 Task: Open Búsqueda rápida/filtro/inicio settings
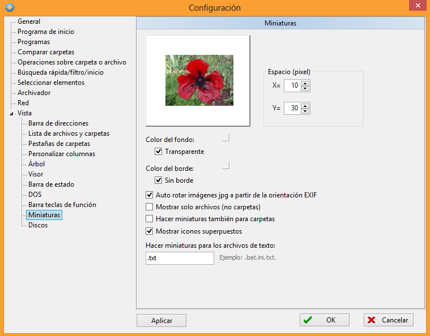tap(61, 72)
